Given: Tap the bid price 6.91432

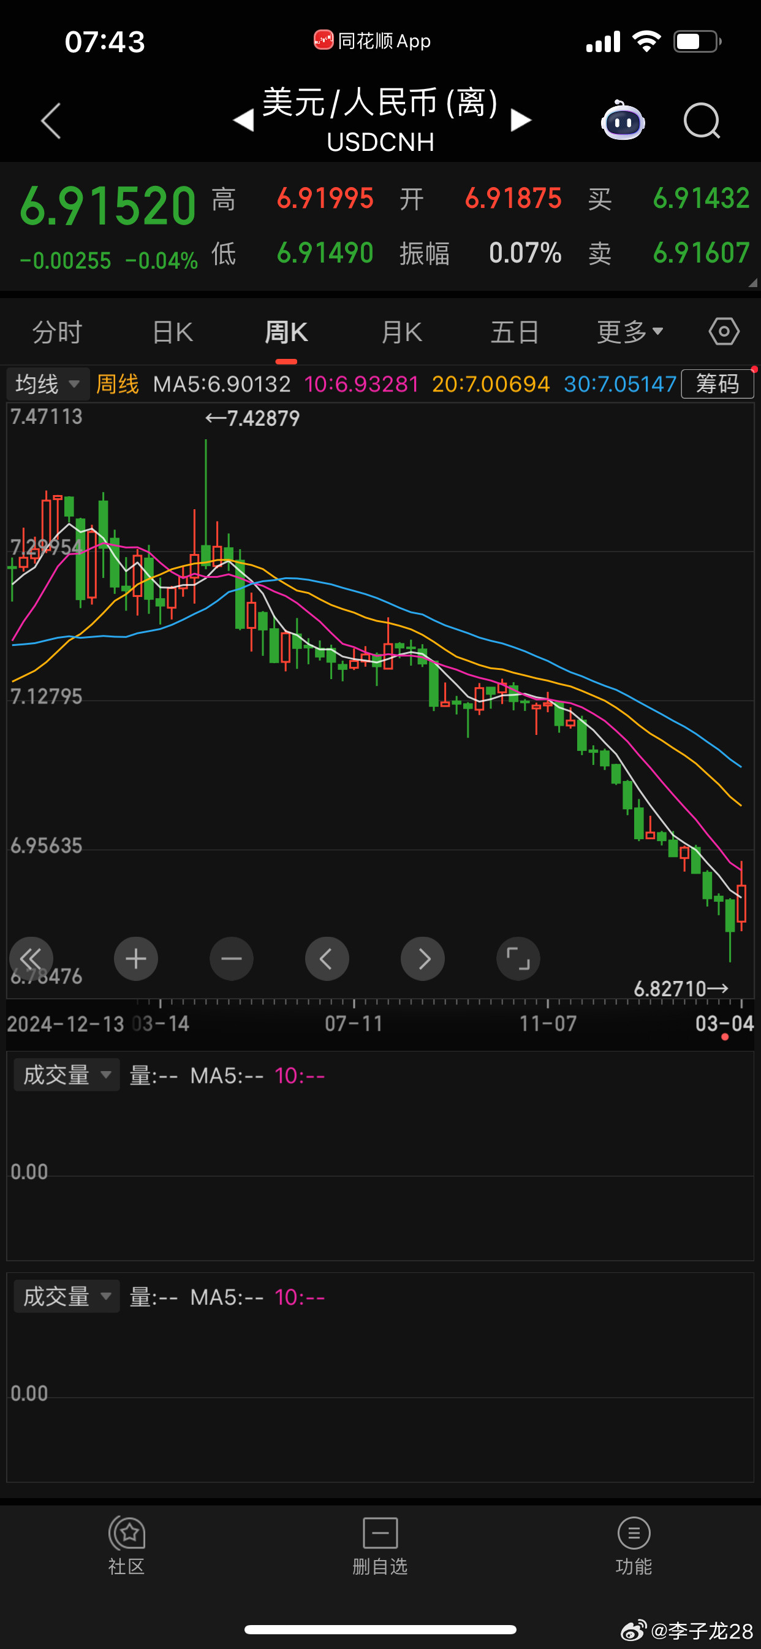Looking at the screenshot, I should click(x=701, y=198).
